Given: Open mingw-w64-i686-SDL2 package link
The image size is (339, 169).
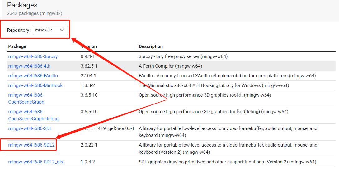Looking at the screenshot, I should 31,145.
